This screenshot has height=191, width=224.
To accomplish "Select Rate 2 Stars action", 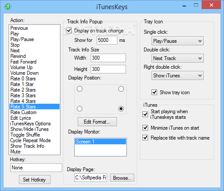I will [35, 90].
